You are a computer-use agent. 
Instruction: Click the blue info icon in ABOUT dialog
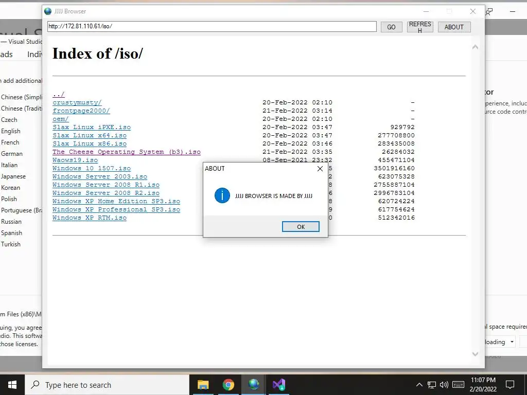point(222,195)
